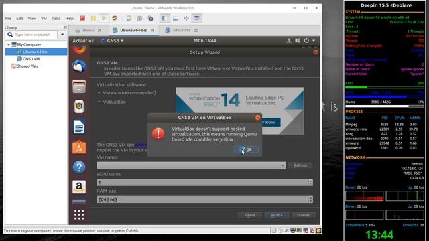Viewport: 429px width, 241px height.
Task: Click the unity/console view toolbar icon
Action: click(196, 18)
